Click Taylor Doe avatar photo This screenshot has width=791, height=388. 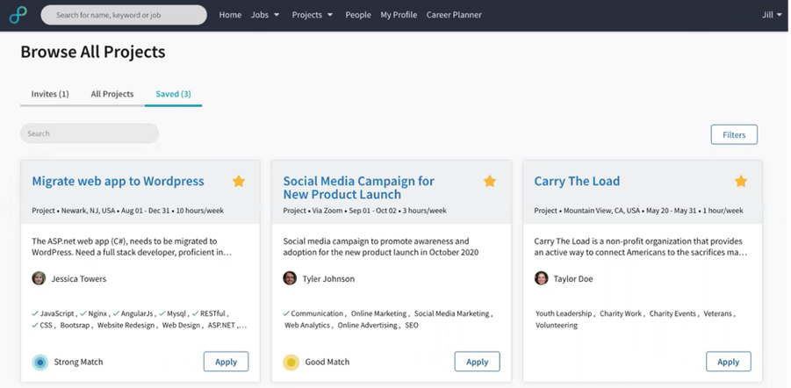pyautogui.click(x=542, y=278)
